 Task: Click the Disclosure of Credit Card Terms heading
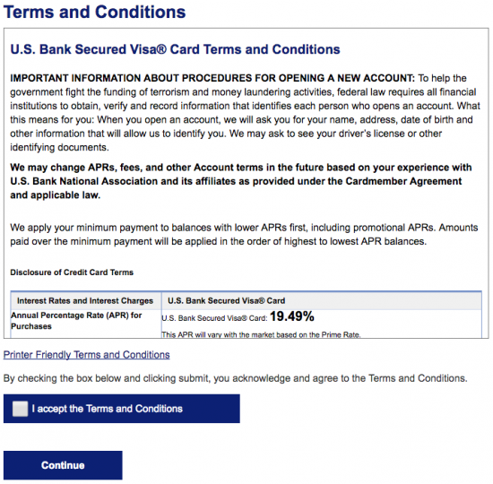coord(72,272)
